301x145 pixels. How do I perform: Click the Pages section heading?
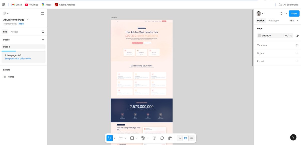click(6, 40)
